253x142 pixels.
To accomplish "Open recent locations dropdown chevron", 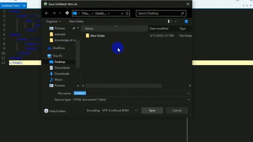I will (60, 13).
